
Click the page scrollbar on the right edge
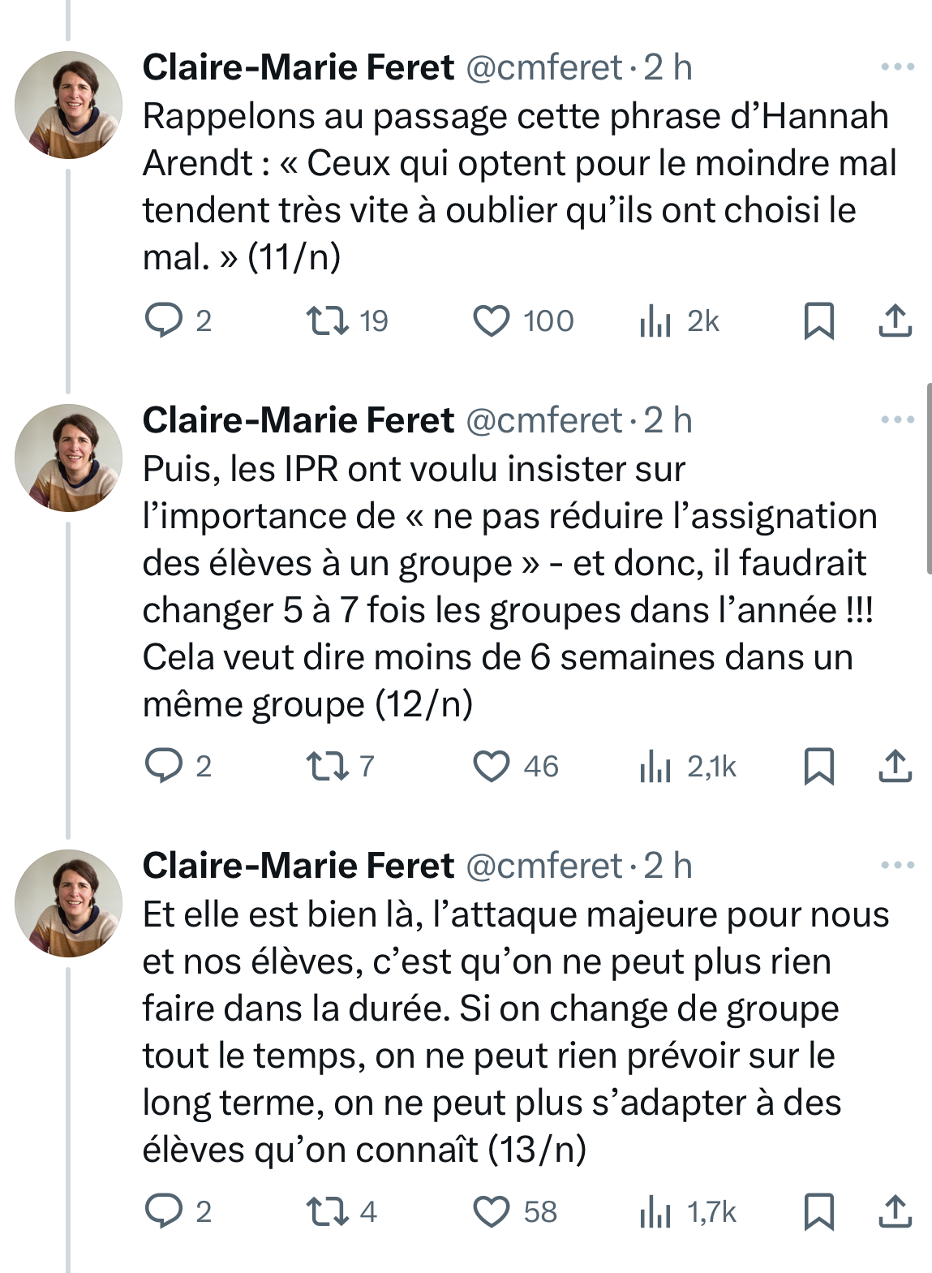point(929,479)
